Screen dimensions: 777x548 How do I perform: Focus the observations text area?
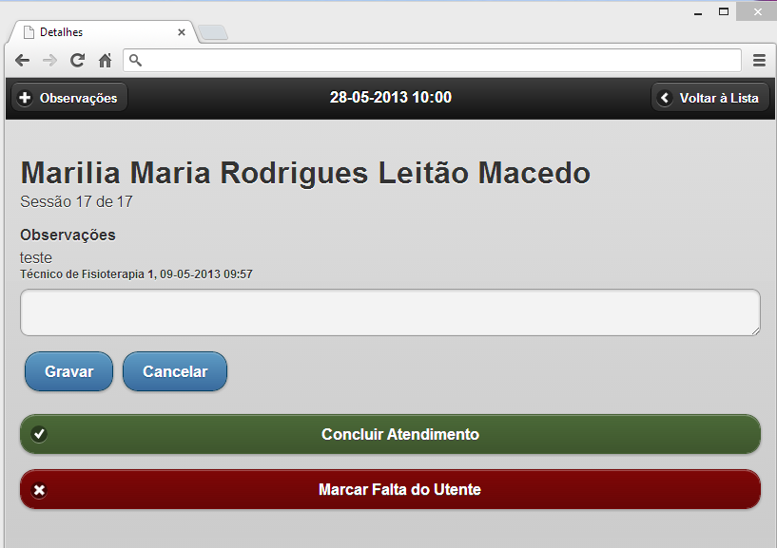tap(391, 312)
